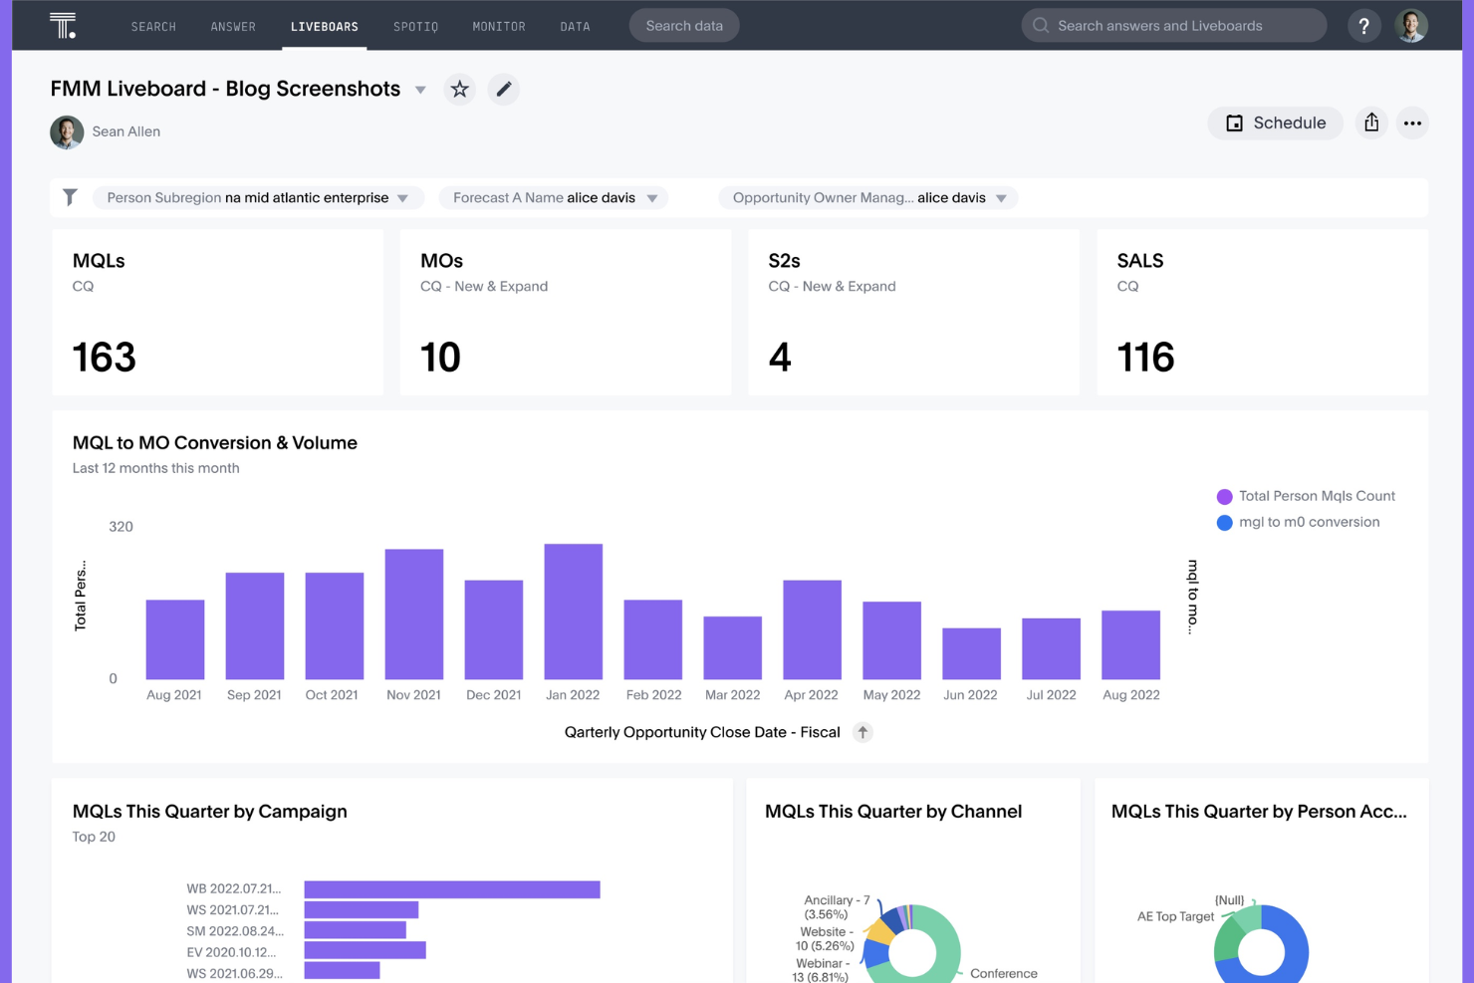Edit the Liveboard with the pencil icon

tap(504, 90)
